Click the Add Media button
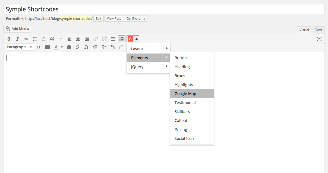Image resolution: width=328 pixels, height=173 pixels. click(x=17, y=29)
